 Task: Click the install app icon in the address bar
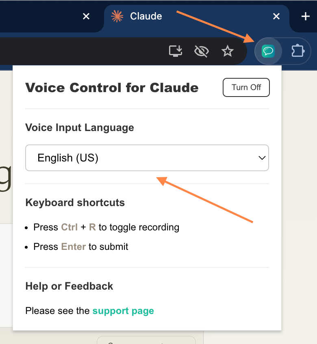coord(176,51)
